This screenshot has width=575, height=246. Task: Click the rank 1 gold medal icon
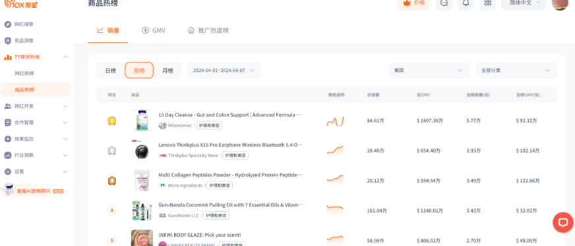coord(112,120)
